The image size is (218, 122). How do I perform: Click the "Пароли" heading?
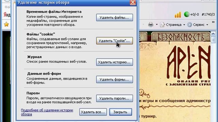33,93
